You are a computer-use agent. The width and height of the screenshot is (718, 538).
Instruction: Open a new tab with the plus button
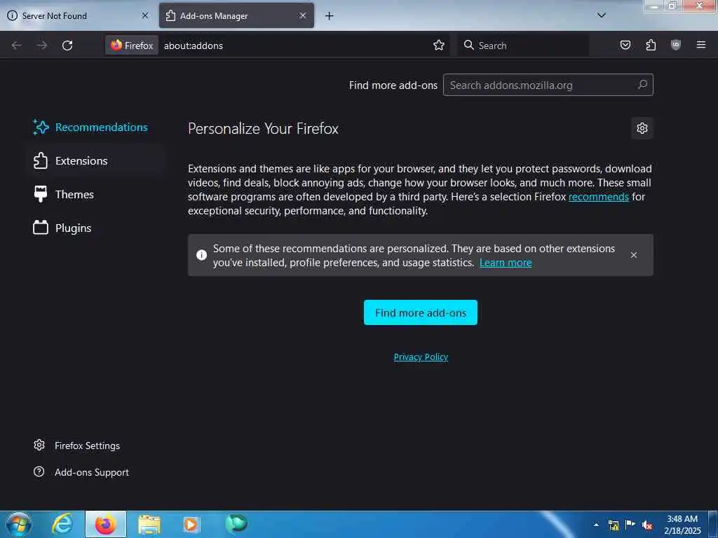(330, 16)
